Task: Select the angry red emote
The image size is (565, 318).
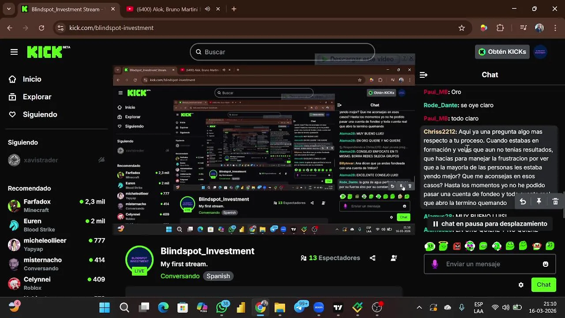Action: (x=457, y=246)
